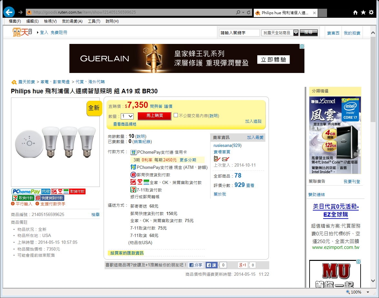Screen dimensions: 379x298
Task: Refresh the page with reload icon
Action: pyautogui.click(x=249, y=12)
